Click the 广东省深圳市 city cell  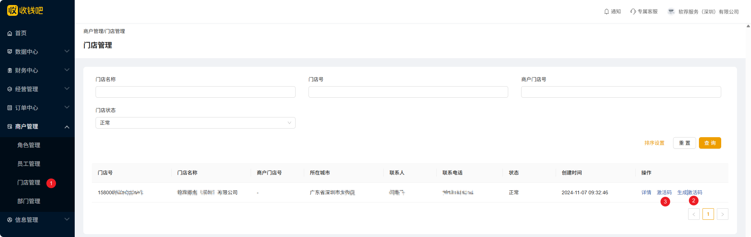click(332, 192)
